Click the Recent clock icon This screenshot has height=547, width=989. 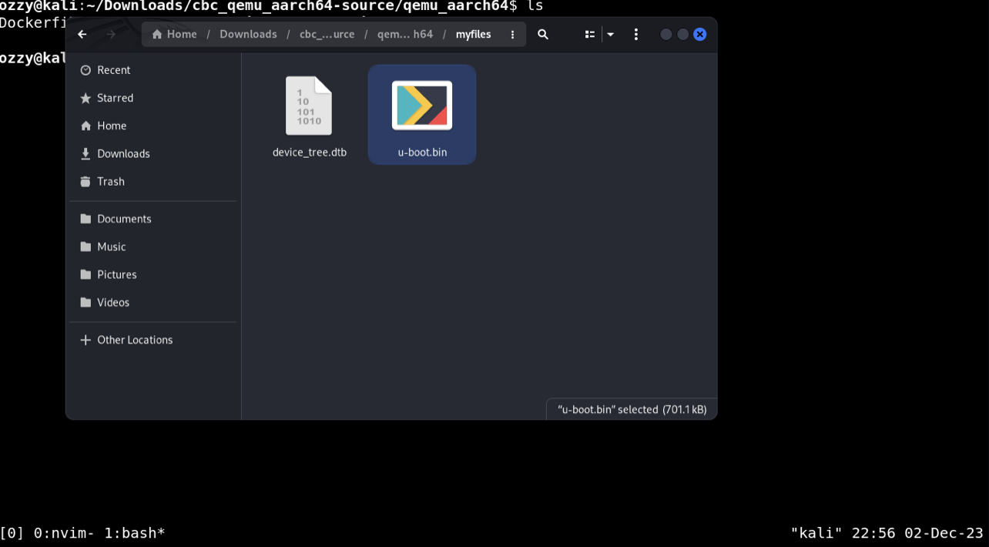(x=85, y=70)
